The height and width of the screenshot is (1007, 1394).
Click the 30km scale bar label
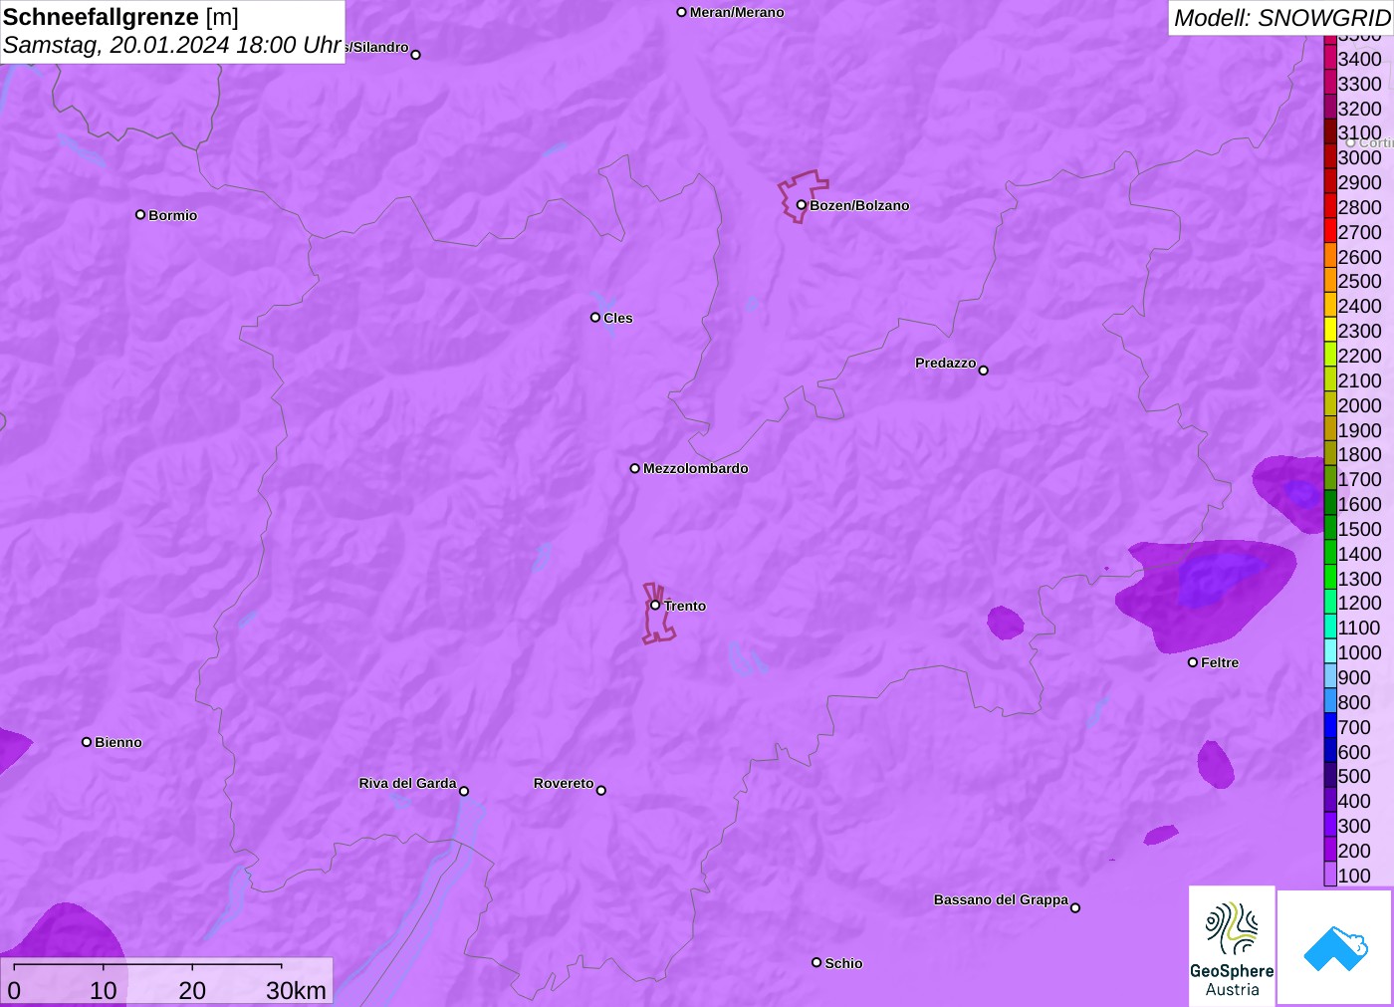tap(296, 990)
